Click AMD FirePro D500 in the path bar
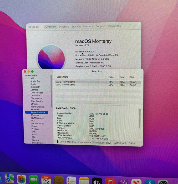 point(125,143)
